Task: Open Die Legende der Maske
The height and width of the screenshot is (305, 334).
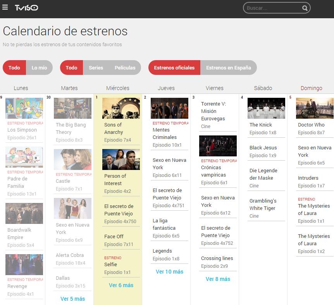Action: (263, 174)
